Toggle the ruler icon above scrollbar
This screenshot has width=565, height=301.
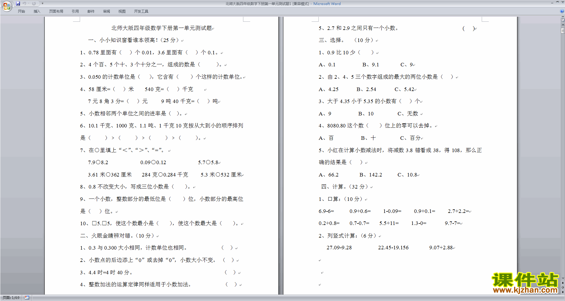563,20
